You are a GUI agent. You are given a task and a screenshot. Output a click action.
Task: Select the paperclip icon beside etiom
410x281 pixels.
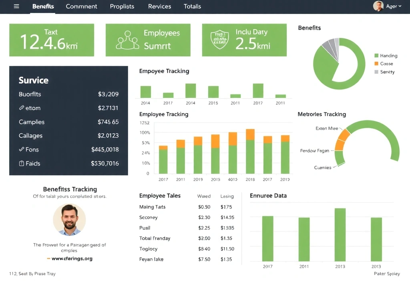pos(22,108)
